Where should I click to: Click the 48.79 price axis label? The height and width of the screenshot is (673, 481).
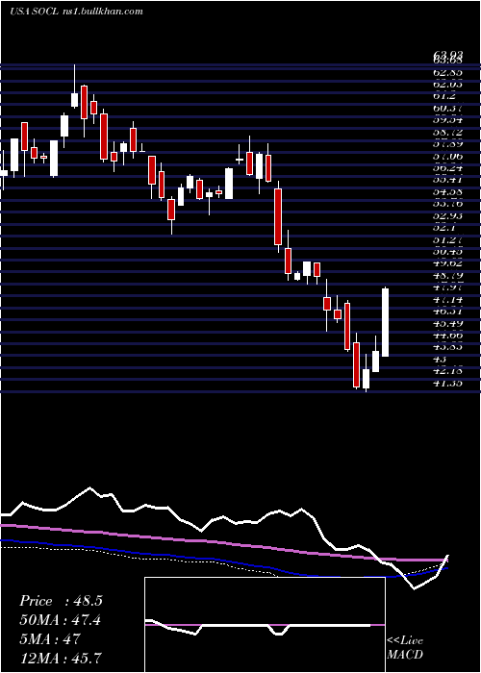click(448, 275)
